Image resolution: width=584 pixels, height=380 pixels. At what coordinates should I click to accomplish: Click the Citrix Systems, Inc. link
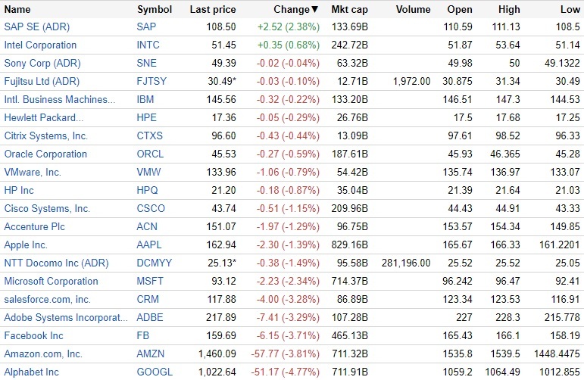click(x=46, y=136)
